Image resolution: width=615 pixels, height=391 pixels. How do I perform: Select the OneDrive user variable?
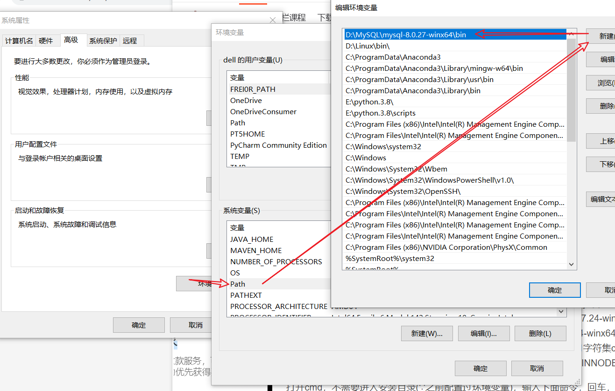pyautogui.click(x=279, y=100)
